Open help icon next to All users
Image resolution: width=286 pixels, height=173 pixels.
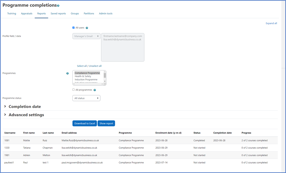pos(87,28)
